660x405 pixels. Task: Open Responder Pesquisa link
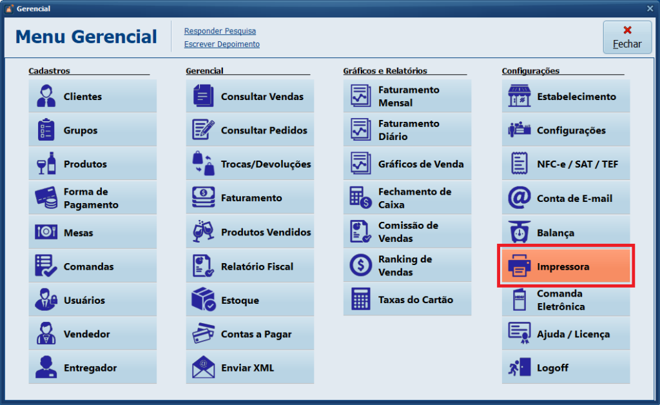pyautogui.click(x=220, y=31)
